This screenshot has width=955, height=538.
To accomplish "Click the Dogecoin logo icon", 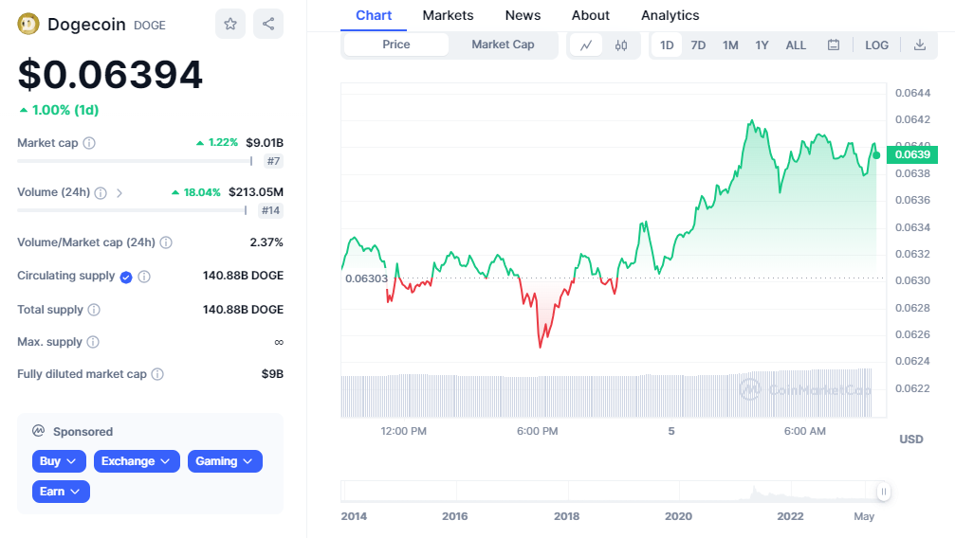I will 28,25.
